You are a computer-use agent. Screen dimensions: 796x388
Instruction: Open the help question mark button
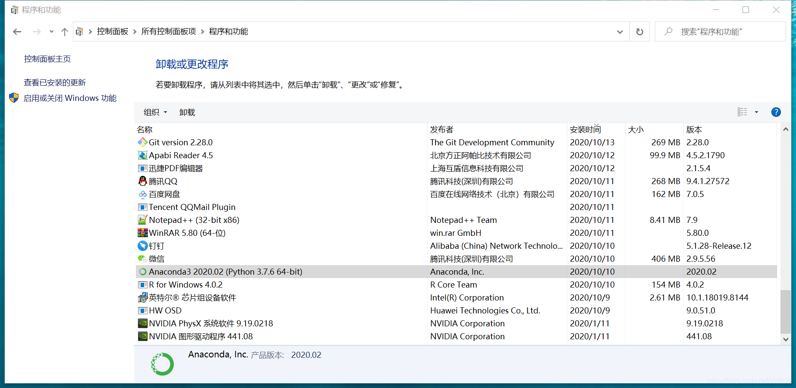[x=776, y=112]
